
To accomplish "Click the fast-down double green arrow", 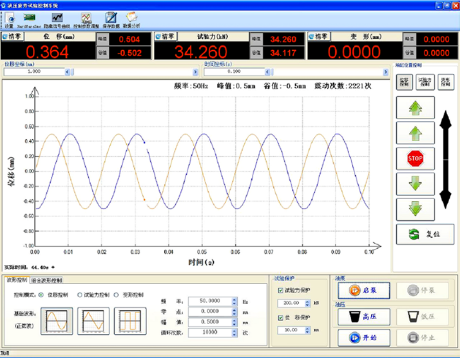I will (x=415, y=209).
